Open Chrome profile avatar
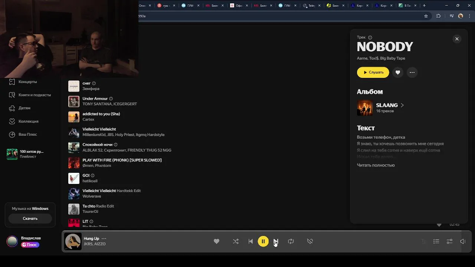 click(461, 16)
